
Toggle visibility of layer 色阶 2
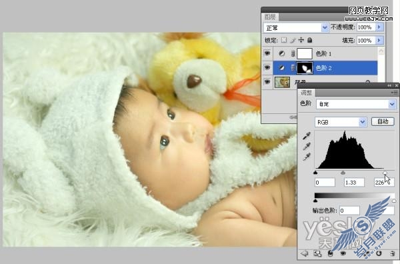click(x=267, y=67)
